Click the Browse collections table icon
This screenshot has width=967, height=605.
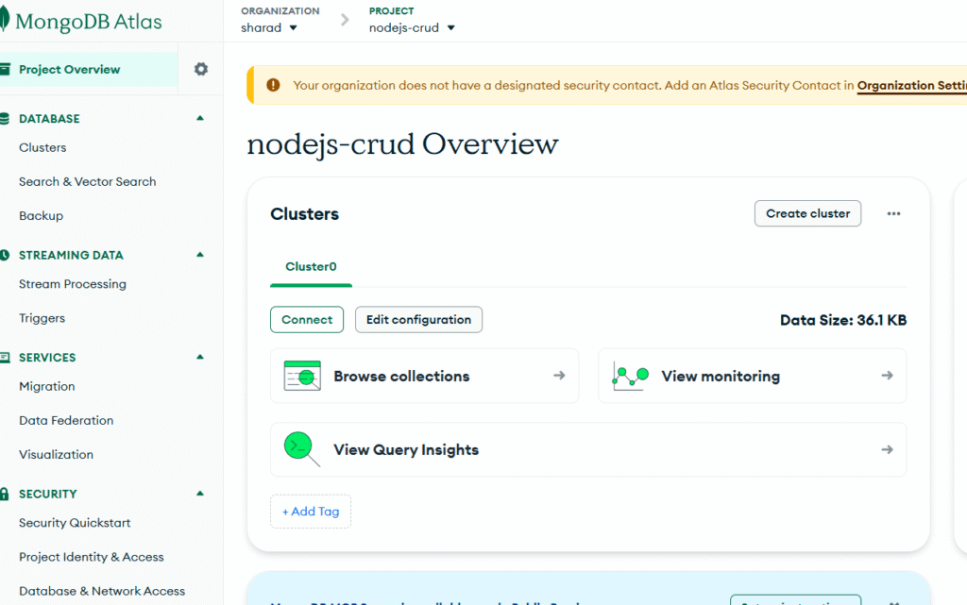pos(301,375)
